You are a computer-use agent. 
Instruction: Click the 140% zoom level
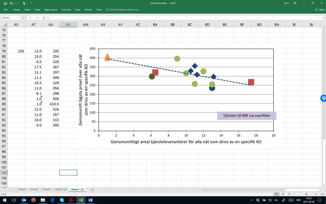pyautogui.click(x=322, y=194)
